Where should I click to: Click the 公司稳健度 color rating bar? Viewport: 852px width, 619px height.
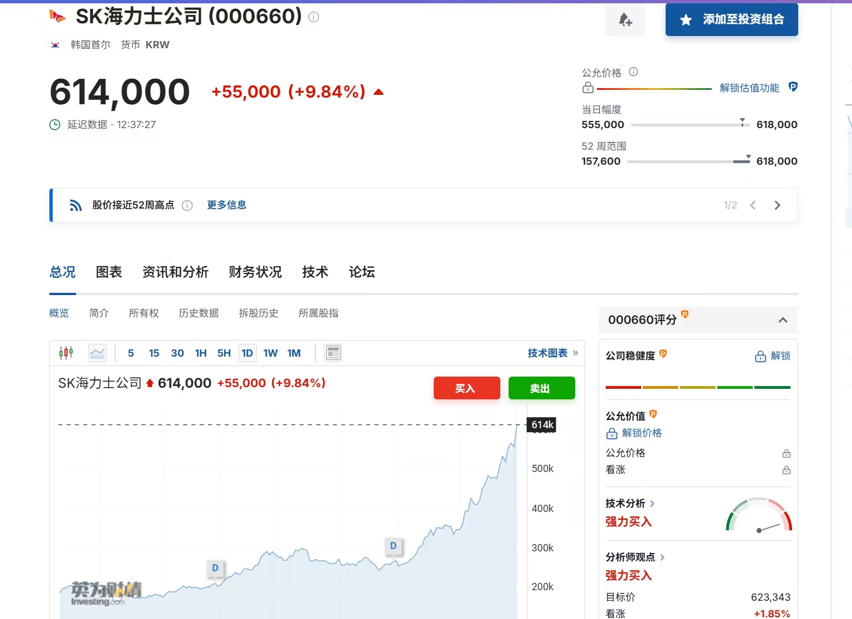pyautogui.click(x=698, y=387)
